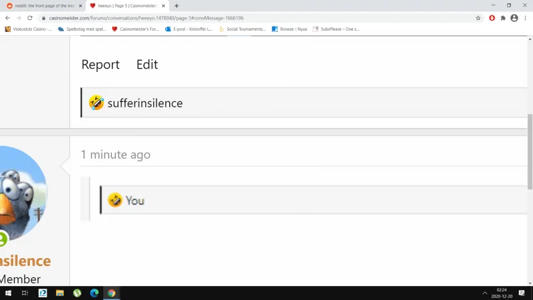Open the red Opera-style extension icon
The width and height of the screenshot is (533, 300).
(492, 18)
